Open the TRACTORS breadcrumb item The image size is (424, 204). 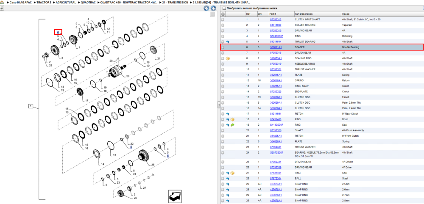click(x=44, y=3)
